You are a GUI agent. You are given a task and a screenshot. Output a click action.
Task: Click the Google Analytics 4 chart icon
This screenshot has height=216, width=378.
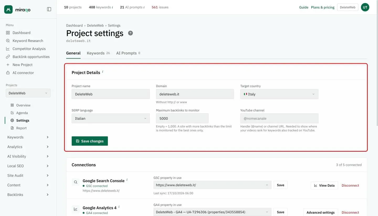point(76,209)
